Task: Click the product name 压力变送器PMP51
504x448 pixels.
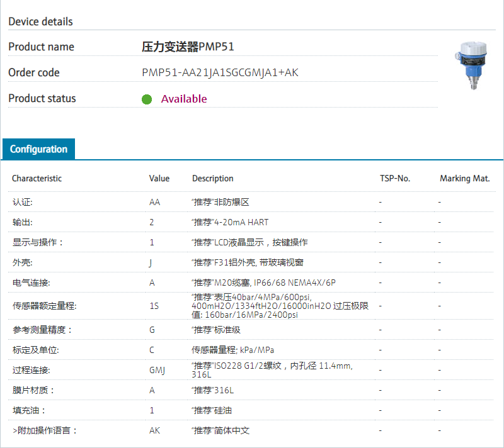Action: pos(188,47)
